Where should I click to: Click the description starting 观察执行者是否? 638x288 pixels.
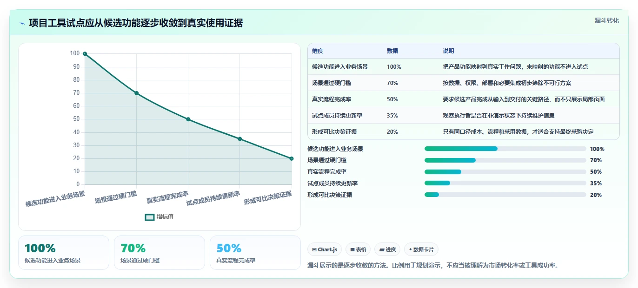(x=499, y=116)
